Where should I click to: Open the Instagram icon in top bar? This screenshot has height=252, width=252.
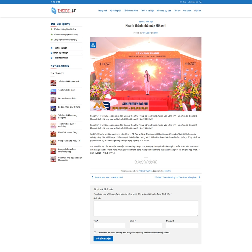pyautogui.click(x=54, y=2)
